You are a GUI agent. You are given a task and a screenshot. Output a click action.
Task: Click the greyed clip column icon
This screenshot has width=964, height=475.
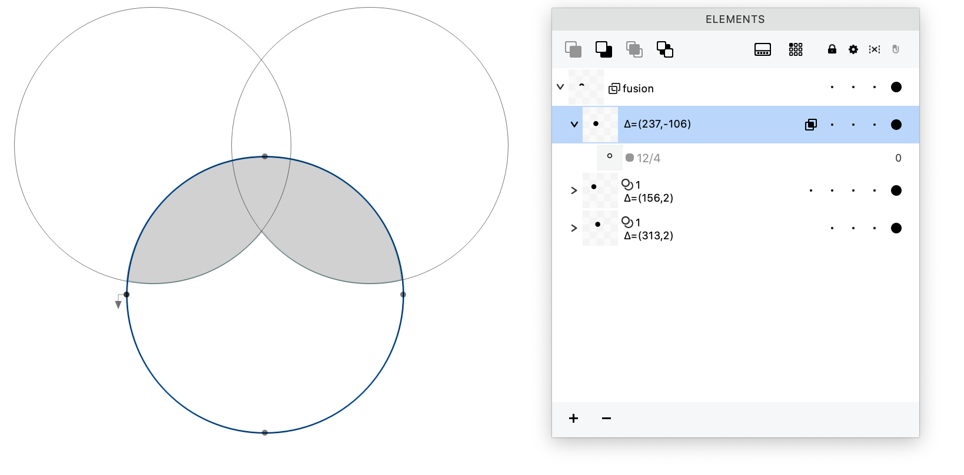pyautogui.click(x=896, y=49)
